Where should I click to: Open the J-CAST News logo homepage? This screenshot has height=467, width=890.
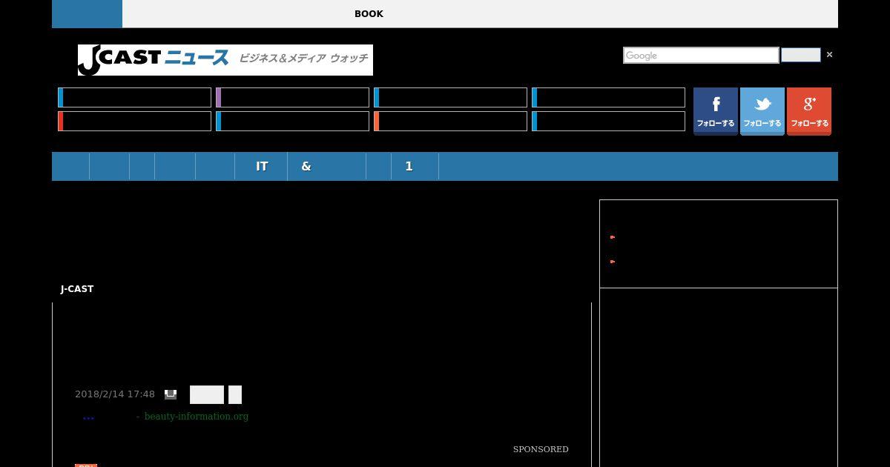225,60
